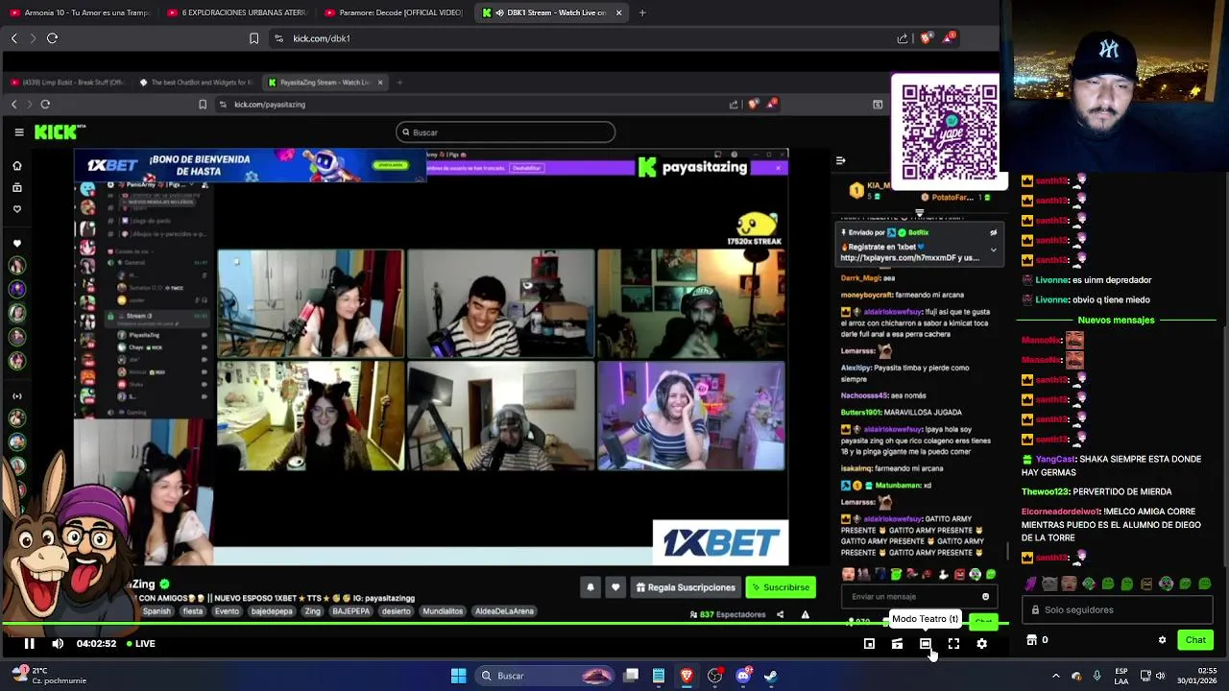Open Elcorneadordelwo1 username in chat
Screen dimensions: 1229x691
(x=1061, y=512)
